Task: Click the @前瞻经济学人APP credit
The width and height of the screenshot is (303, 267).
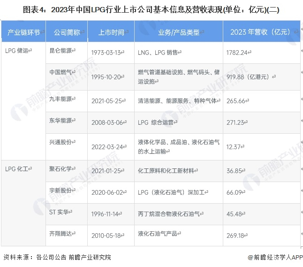Action: 275,257
